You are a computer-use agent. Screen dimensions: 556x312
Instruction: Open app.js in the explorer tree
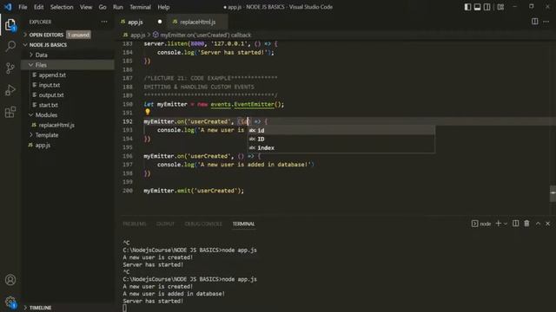tap(43, 145)
